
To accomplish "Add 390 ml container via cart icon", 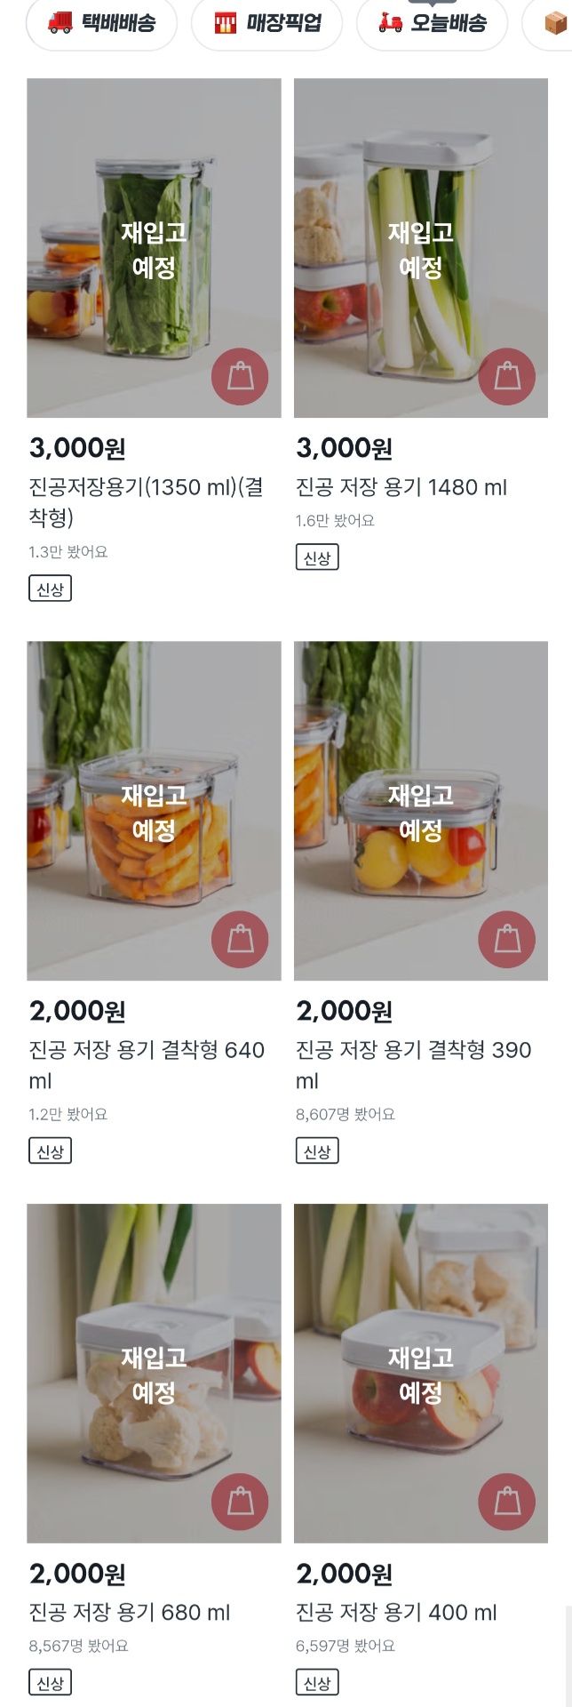I will 506,940.
